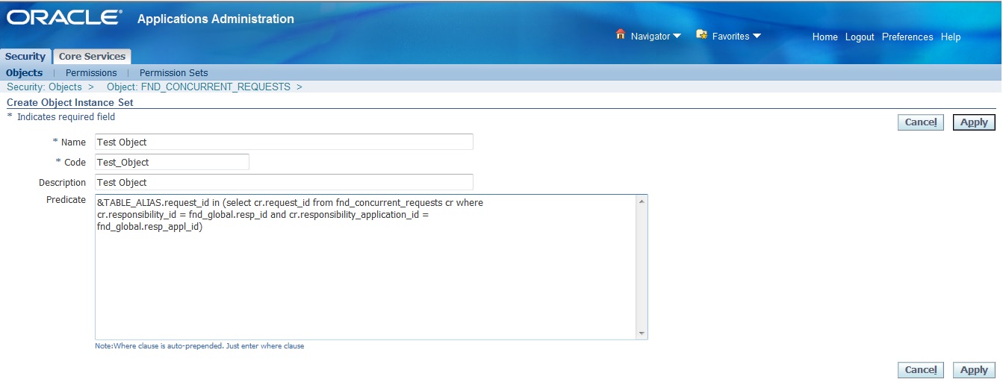Open the Permissions subtab
1003x382 pixels.
pyautogui.click(x=91, y=72)
